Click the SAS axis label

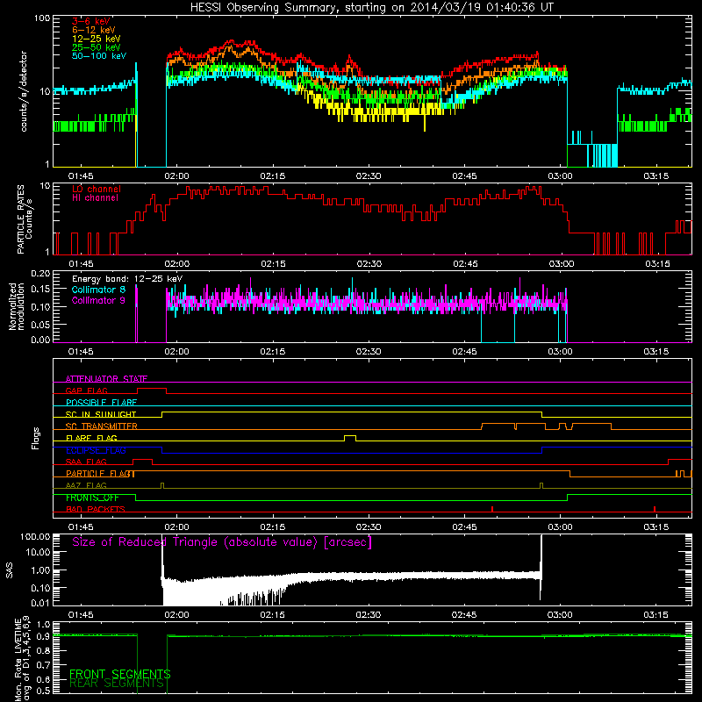[10, 570]
